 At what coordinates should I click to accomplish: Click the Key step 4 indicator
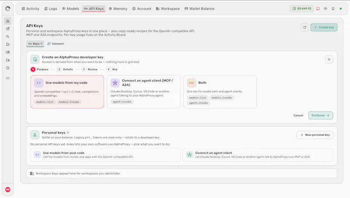point(112,69)
